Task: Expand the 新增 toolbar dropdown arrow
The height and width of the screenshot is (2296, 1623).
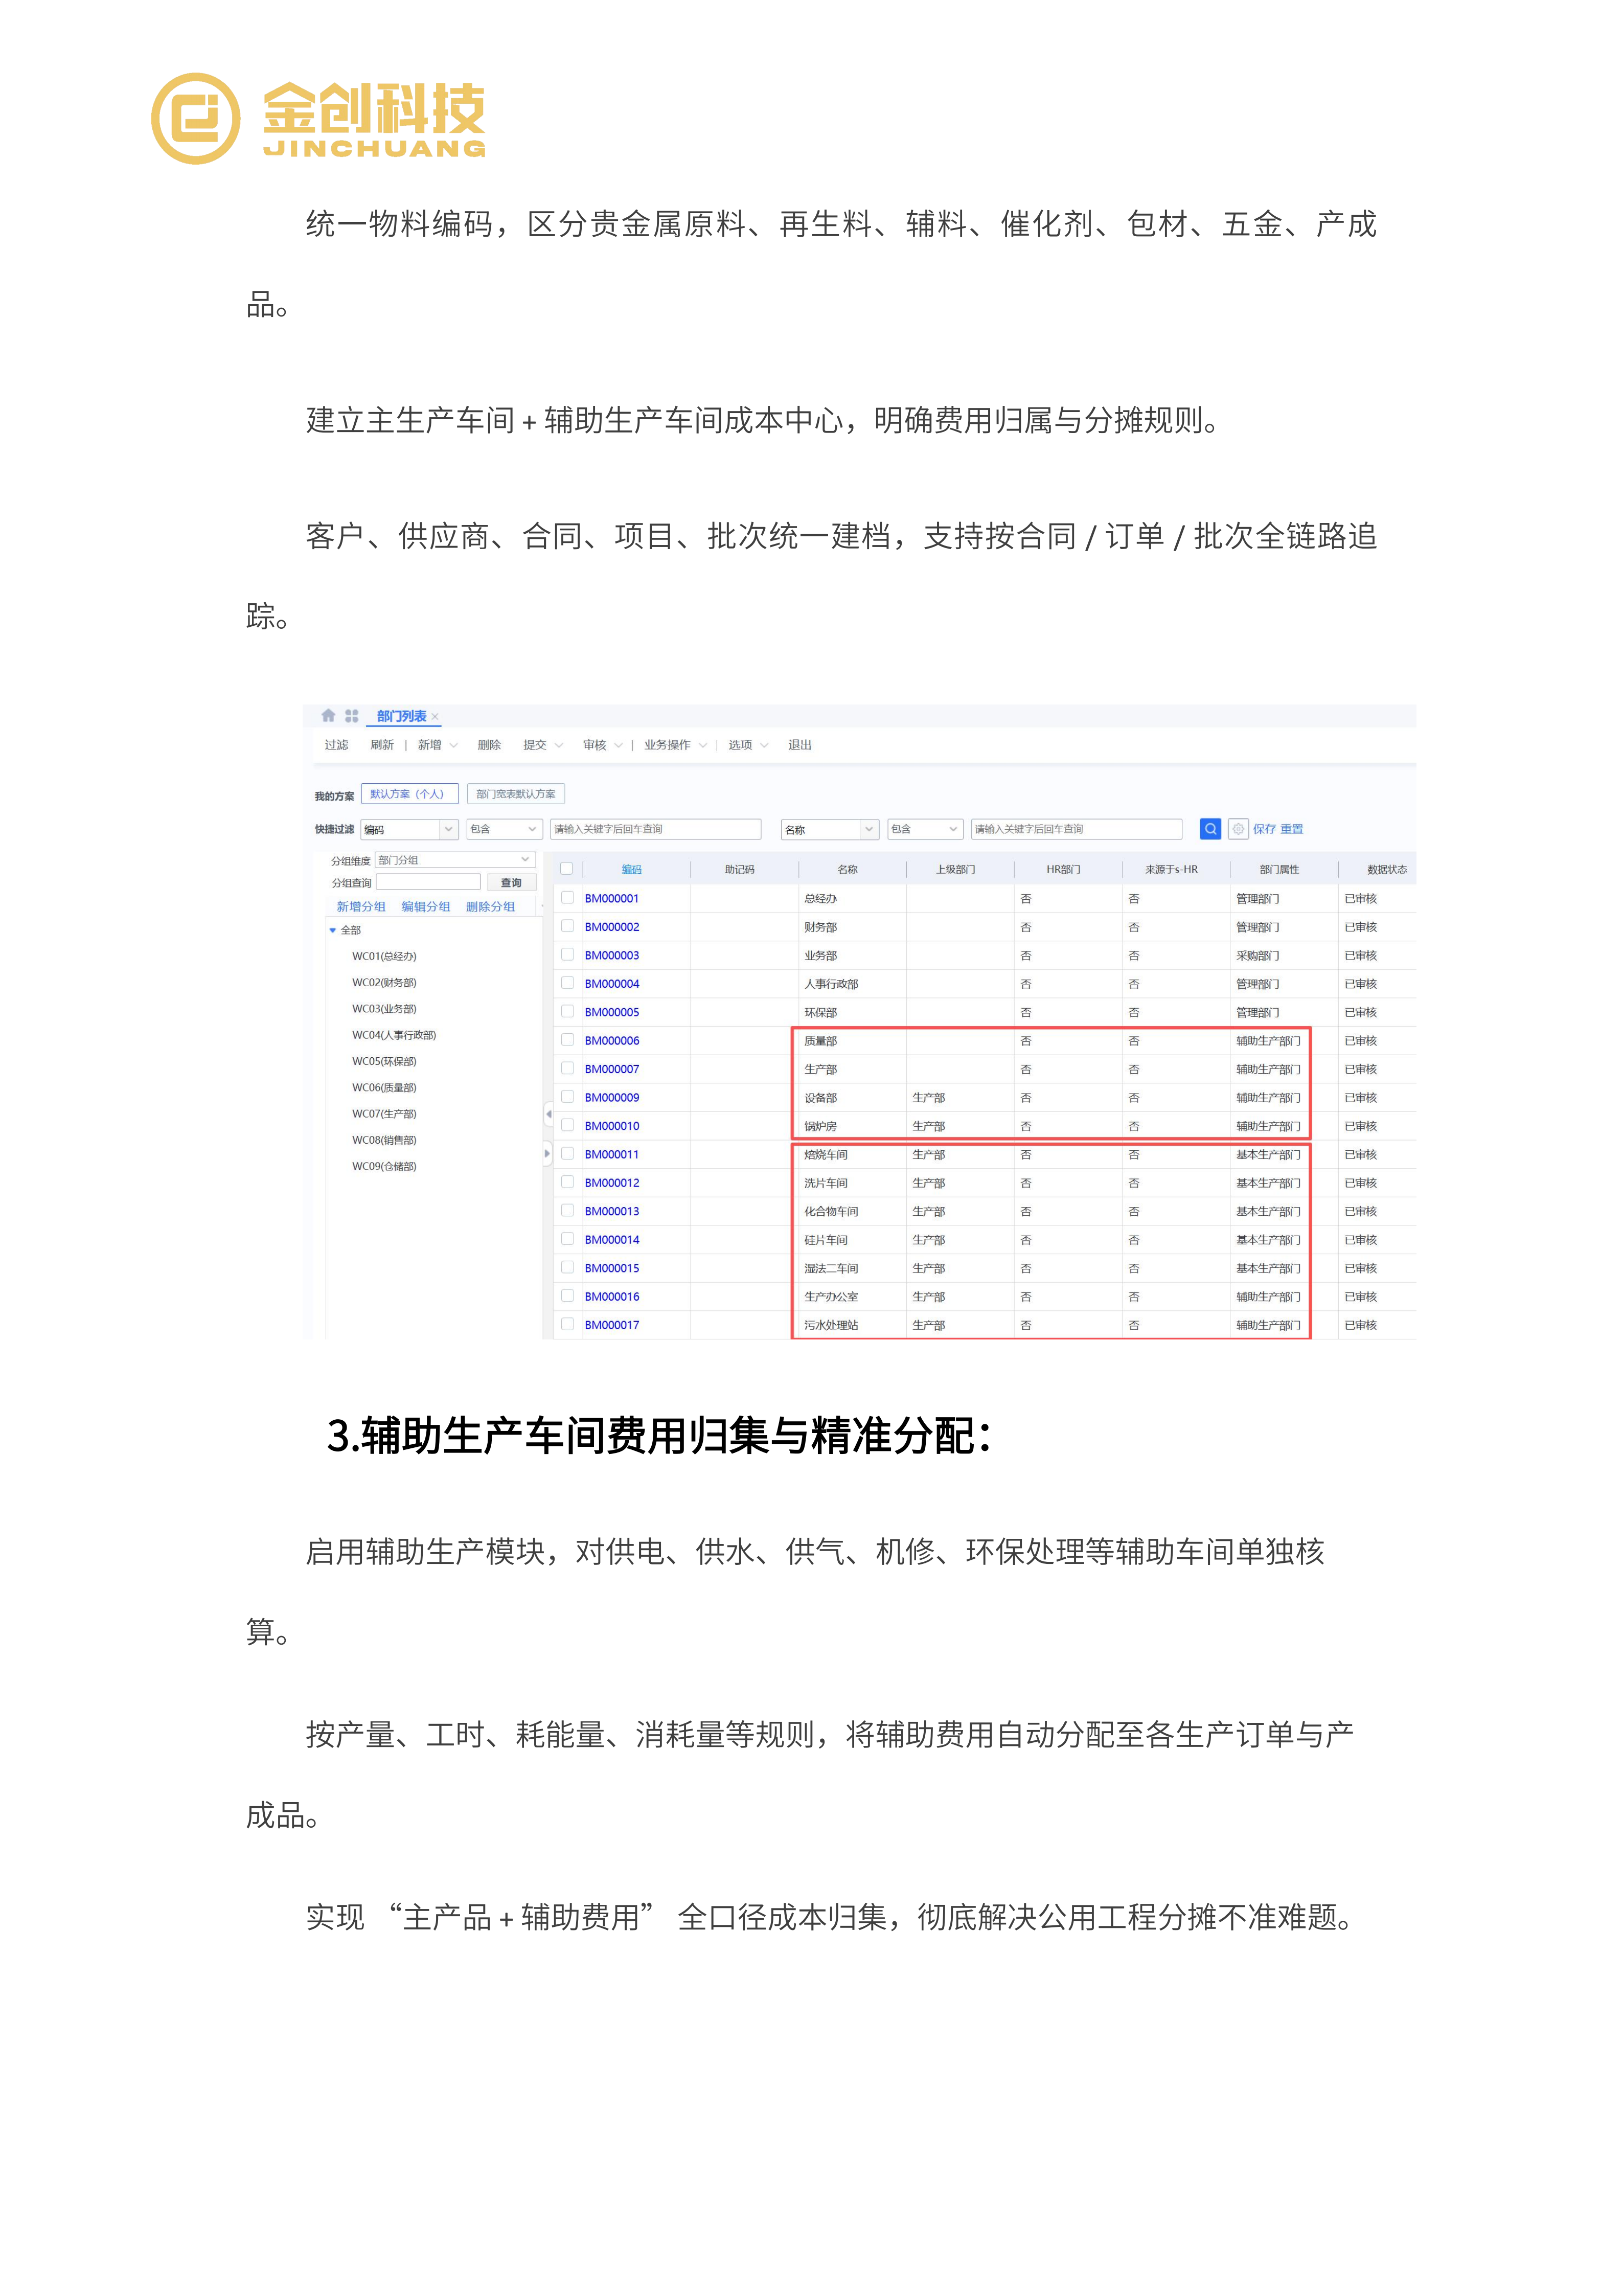Action: 454,745
